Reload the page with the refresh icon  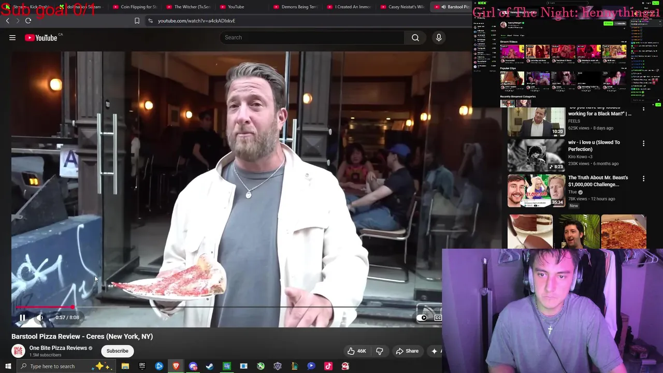tap(28, 21)
